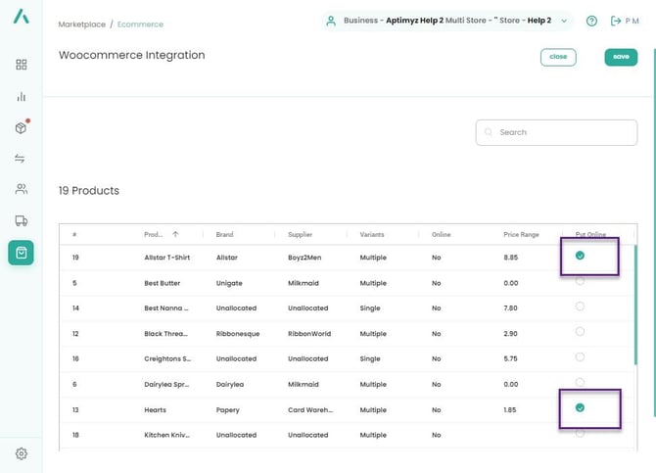
Task: Open the highlighted shopping bag marketplace icon
Action: click(22, 253)
